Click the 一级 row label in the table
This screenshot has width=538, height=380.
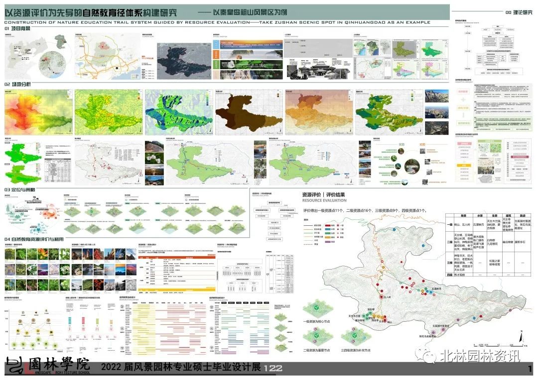pos(449,225)
